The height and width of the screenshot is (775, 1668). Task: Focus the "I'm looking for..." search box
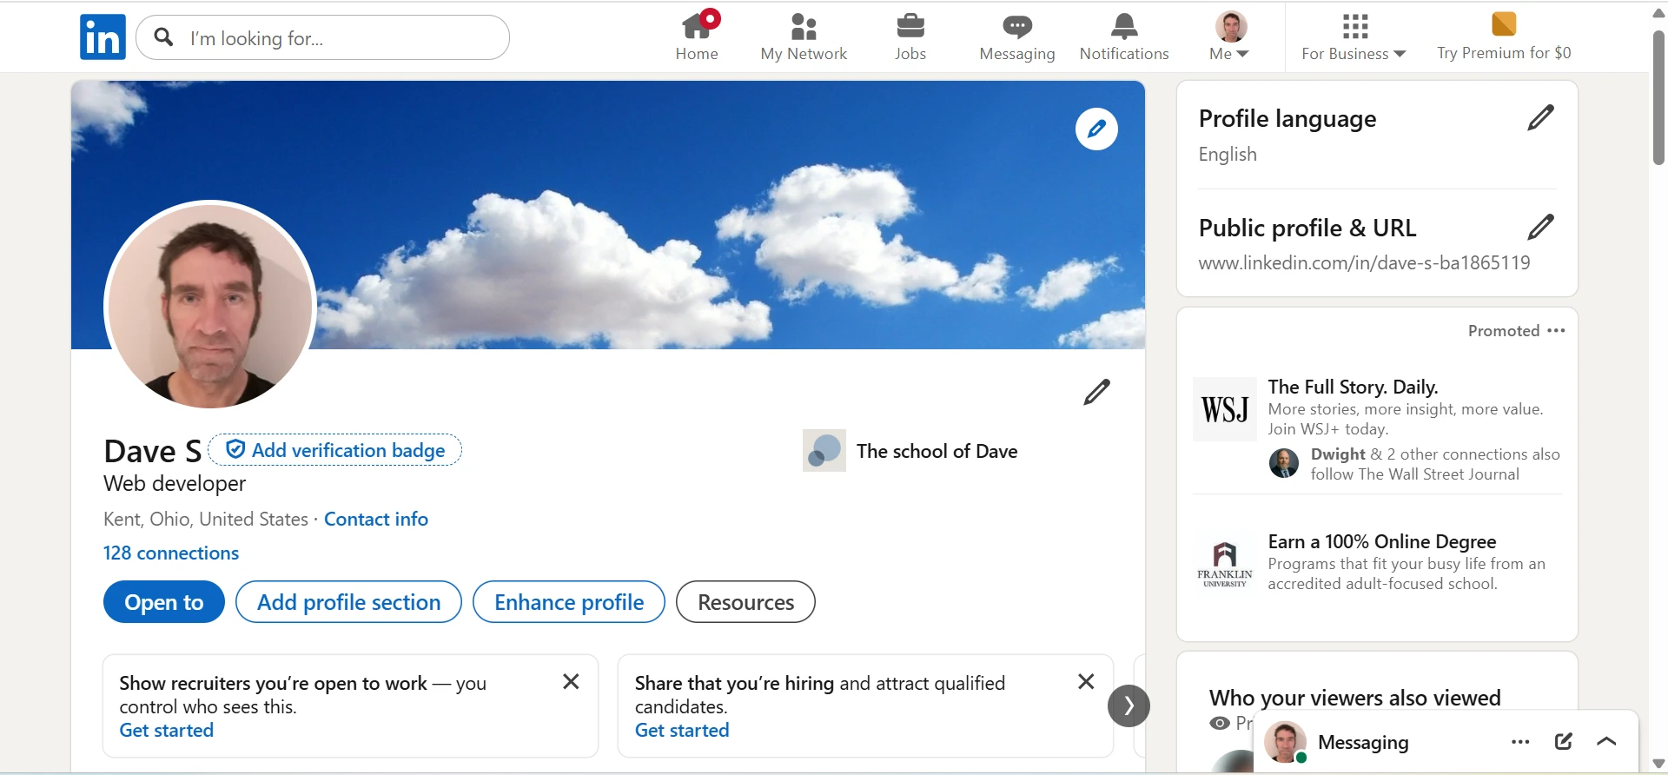click(323, 37)
